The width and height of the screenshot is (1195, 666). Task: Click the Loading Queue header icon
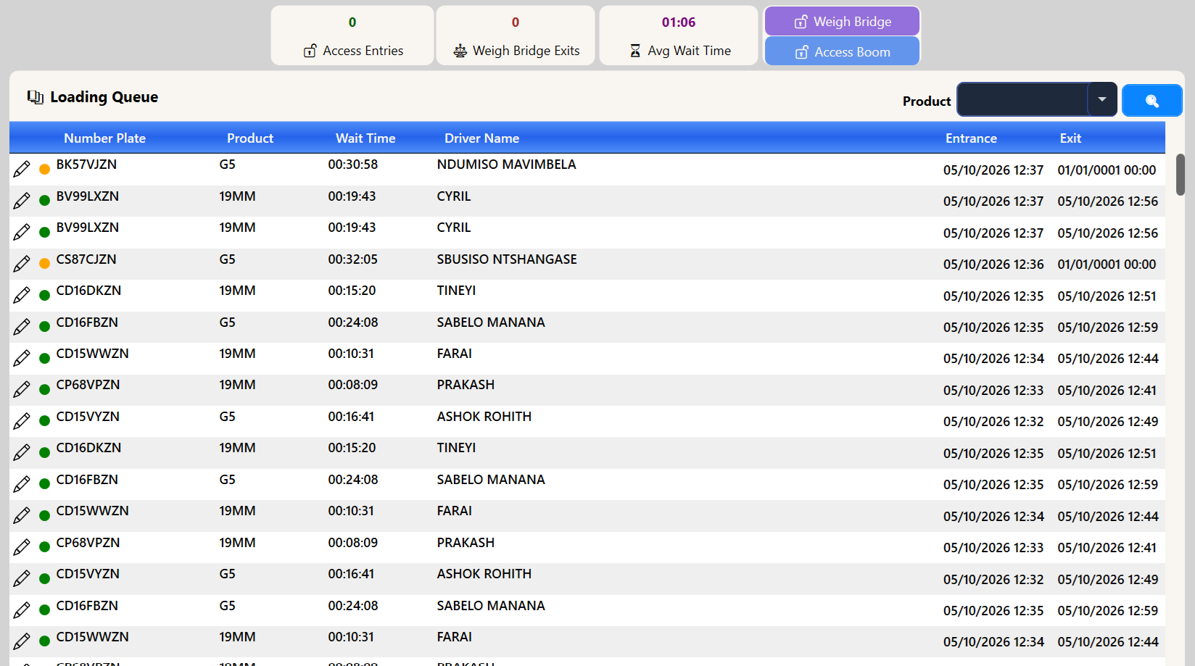coord(36,97)
